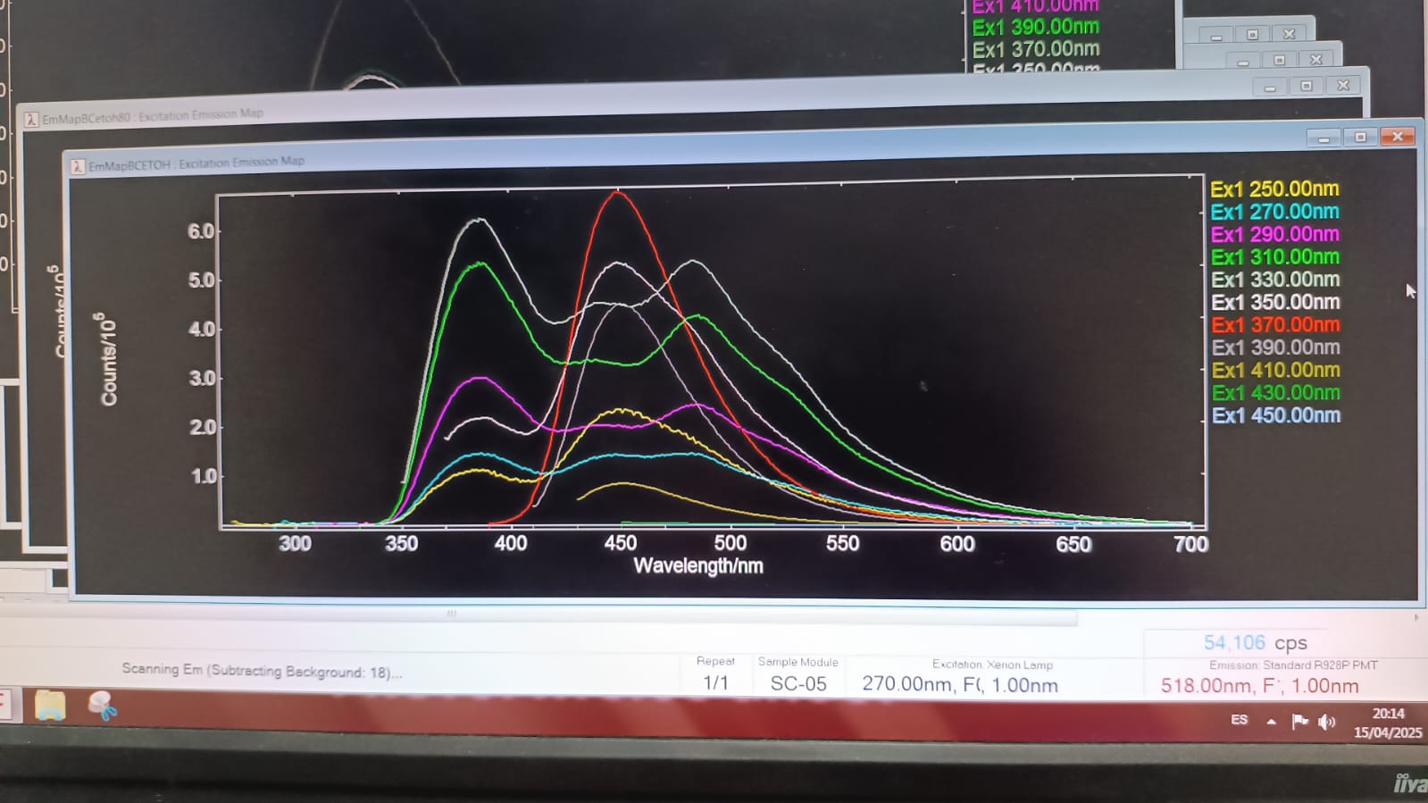
Task: Click the EmMapBCETOH window title icon
Action: point(78,166)
